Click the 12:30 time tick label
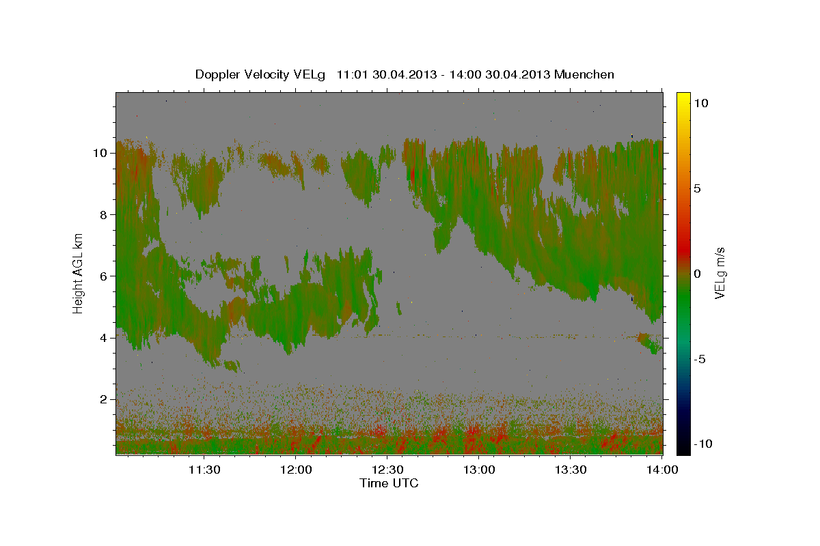The width and height of the screenshot is (820, 546). click(x=387, y=470)
